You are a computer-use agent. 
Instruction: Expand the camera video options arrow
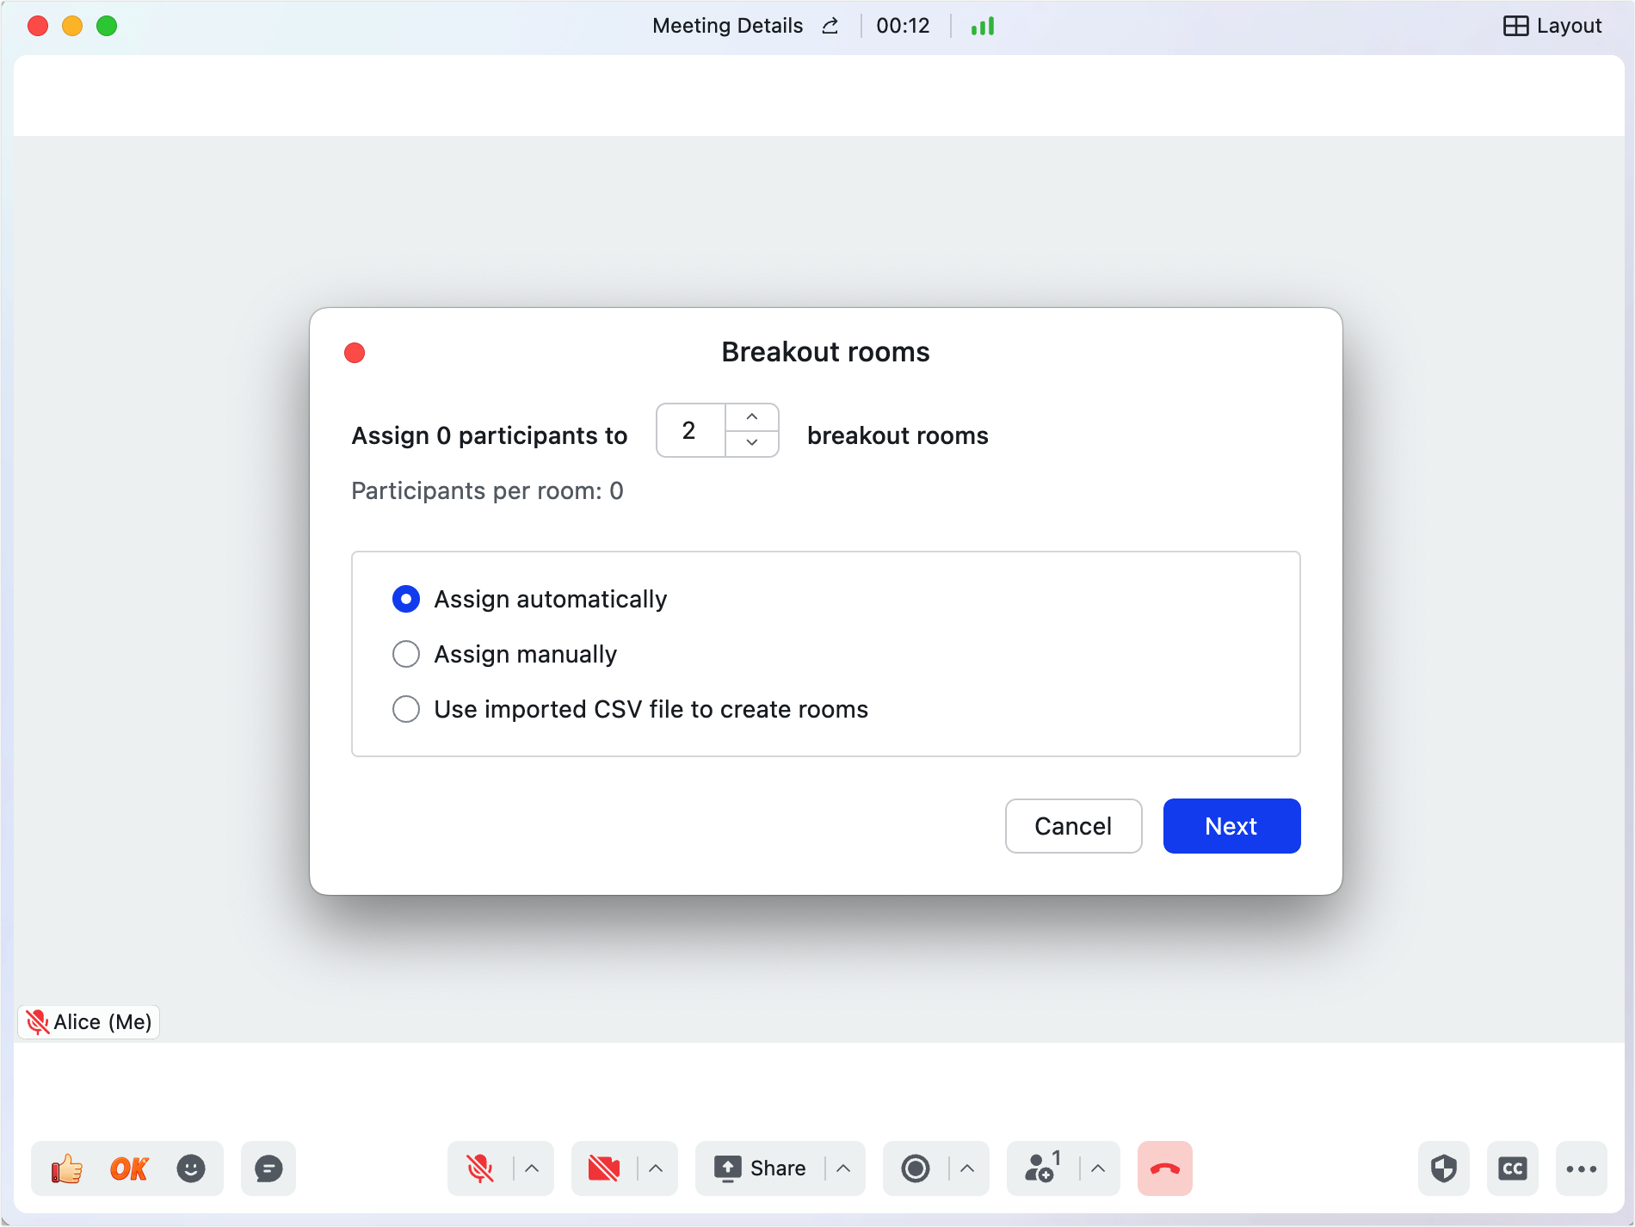click(656, 1168)
